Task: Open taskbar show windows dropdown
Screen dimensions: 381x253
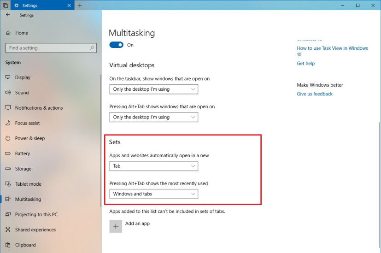Action: (x=153, y=89)
